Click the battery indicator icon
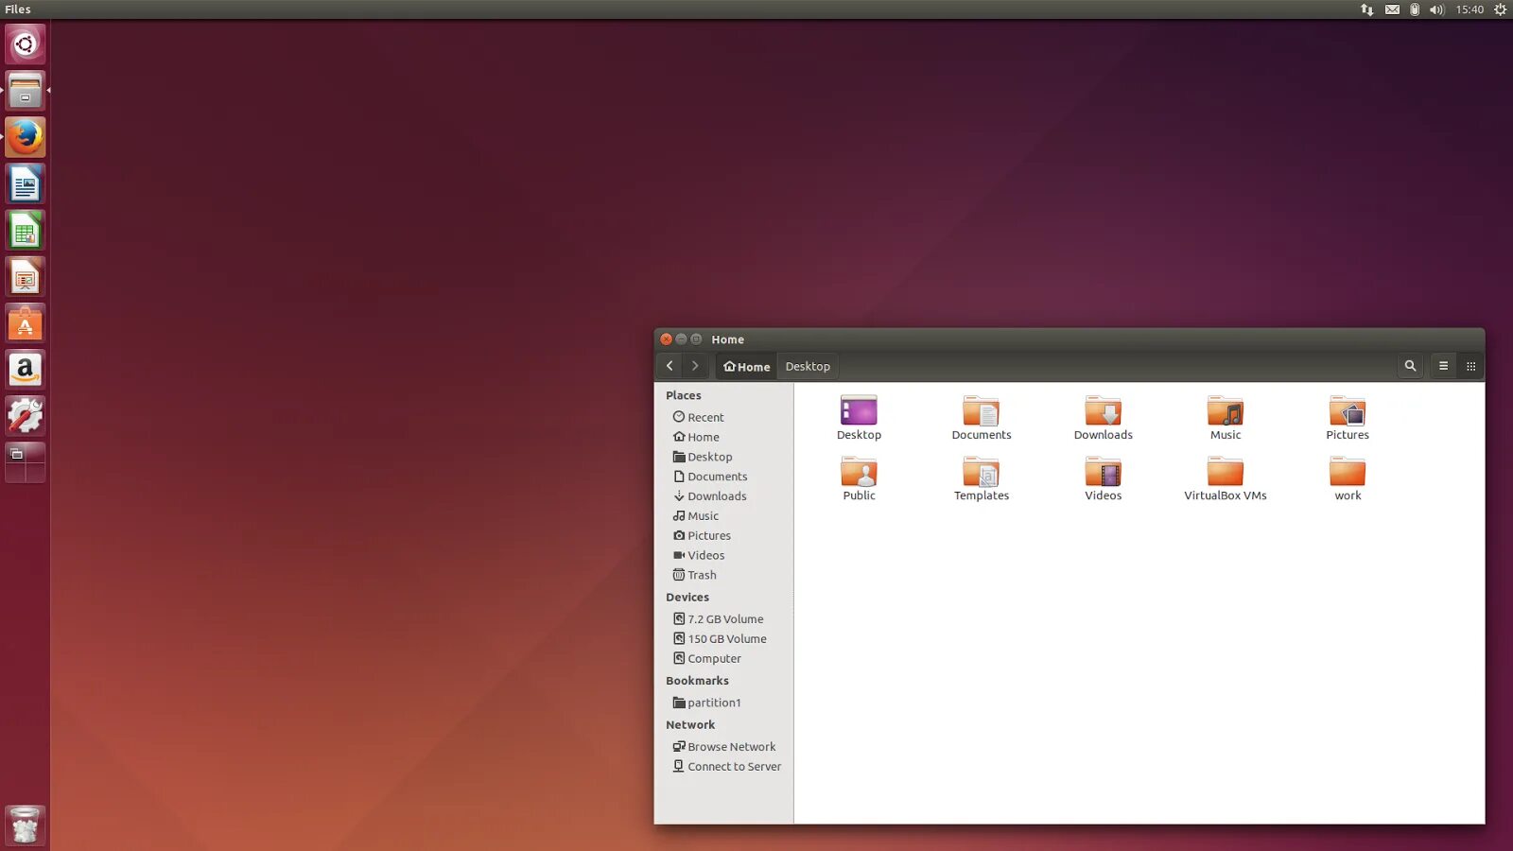The height and width of the screenshot is (851, 1513). [1415, 9]
